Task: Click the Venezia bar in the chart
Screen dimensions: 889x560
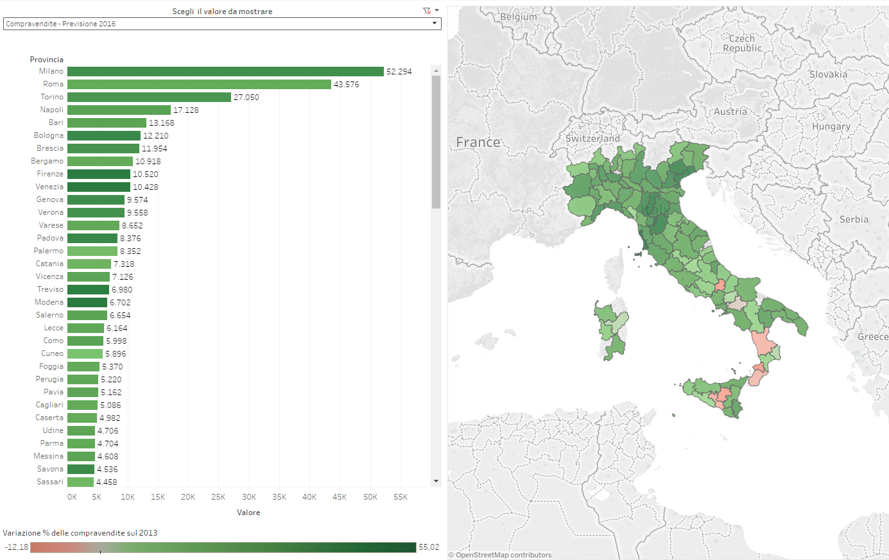Action: tap(99, 187)
